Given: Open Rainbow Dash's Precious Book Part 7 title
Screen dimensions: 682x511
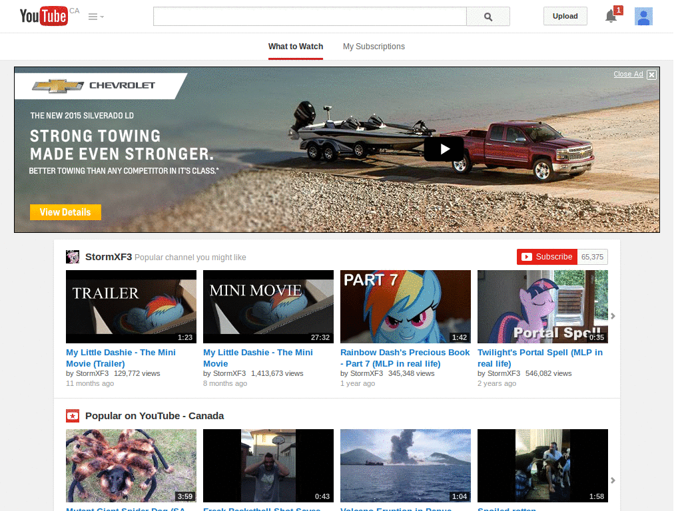Looking at the screenshot, I should 405,358.
